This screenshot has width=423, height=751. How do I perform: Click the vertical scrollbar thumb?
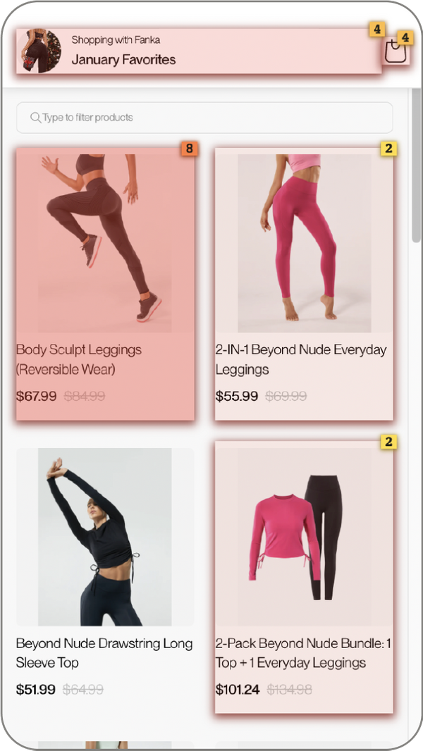tap(416, 166)
